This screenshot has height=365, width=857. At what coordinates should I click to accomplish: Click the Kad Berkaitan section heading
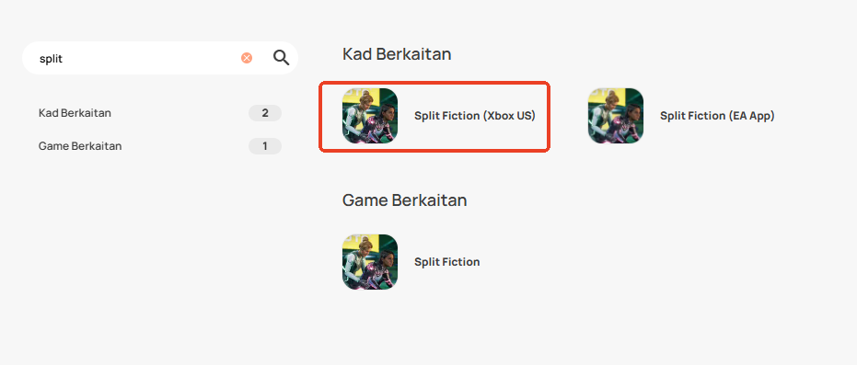[x=397, y=54]
